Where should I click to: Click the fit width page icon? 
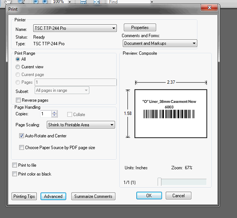(83, 2)
